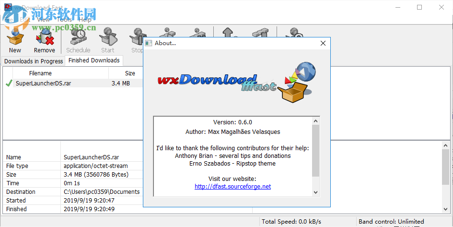Click the New download toolbar icon

coord(15,37)
